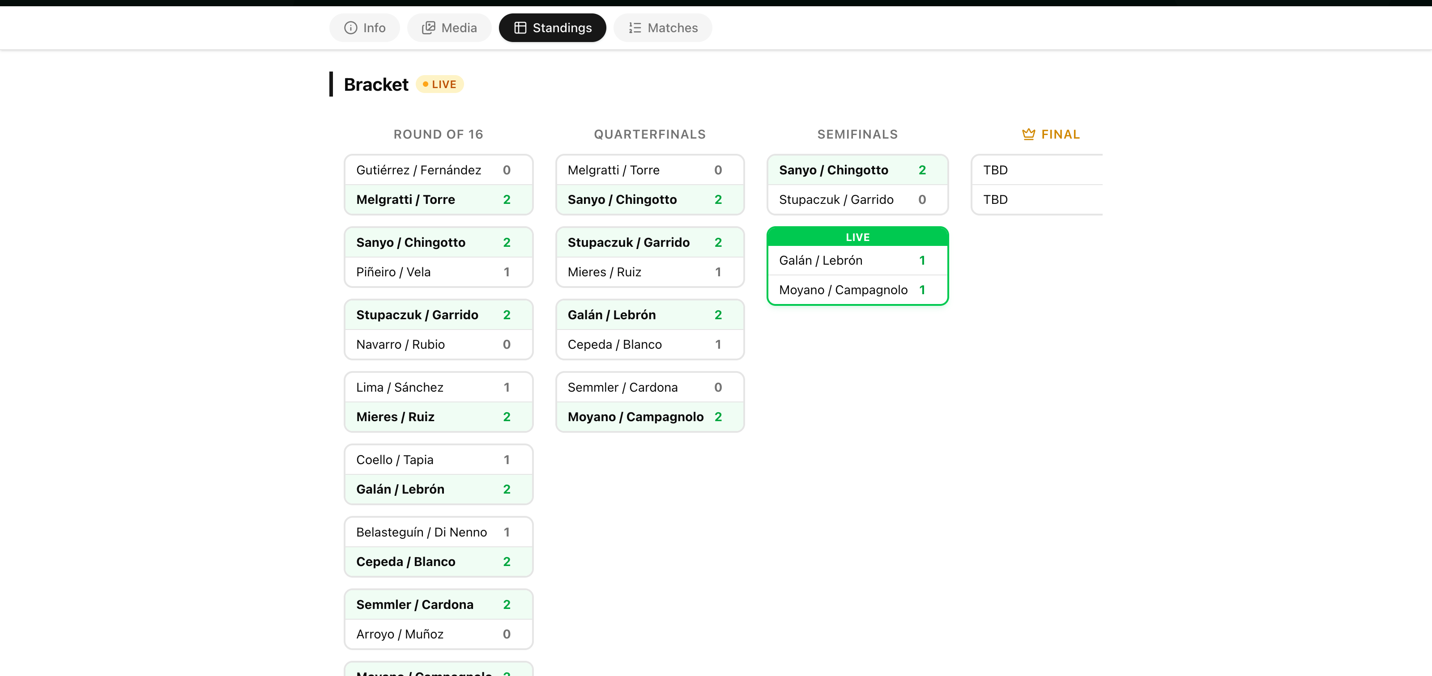The width and height of the screenshot is (1432, 676).
Task: Click the Media gallery icon
Action: click(428, 28)
